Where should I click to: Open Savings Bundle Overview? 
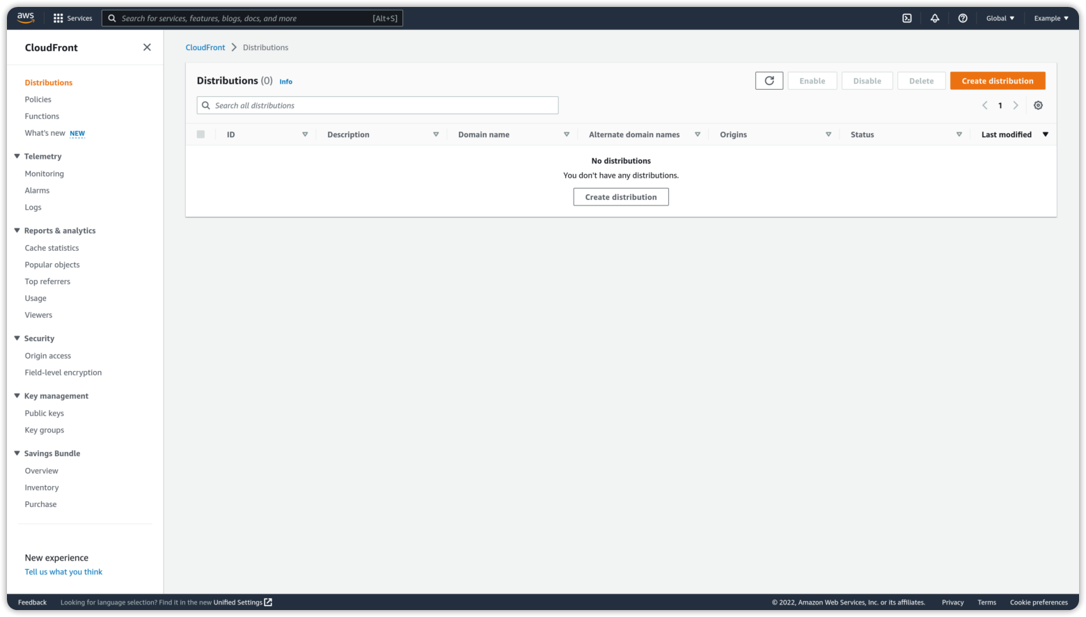coord(42,471)
